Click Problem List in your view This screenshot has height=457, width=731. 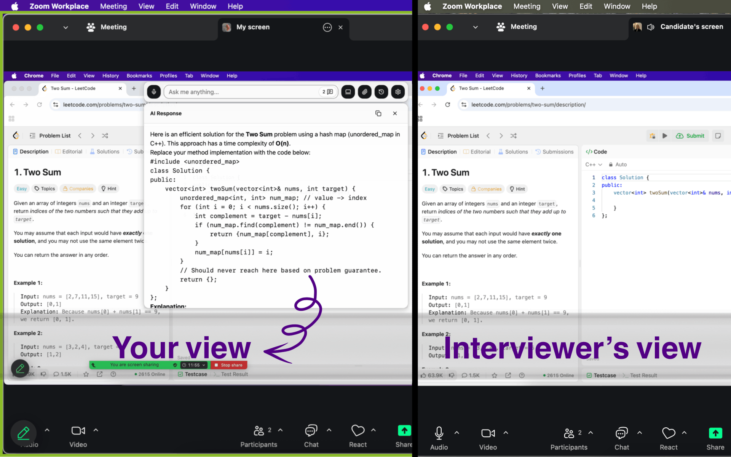50,136
